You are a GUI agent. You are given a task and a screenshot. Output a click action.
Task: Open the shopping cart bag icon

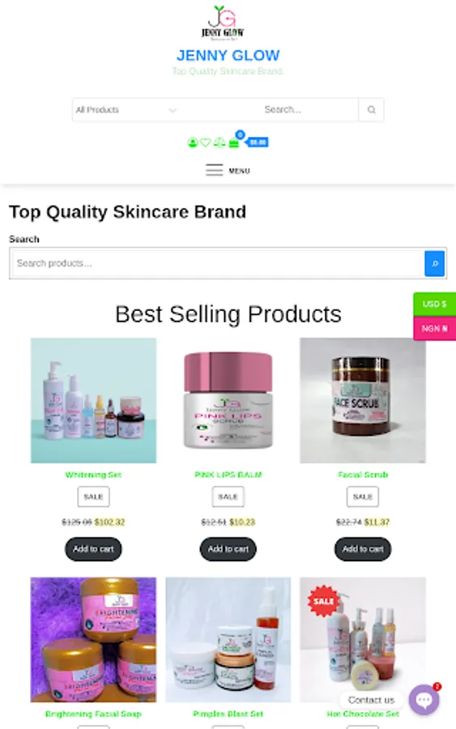coord(234,143)
